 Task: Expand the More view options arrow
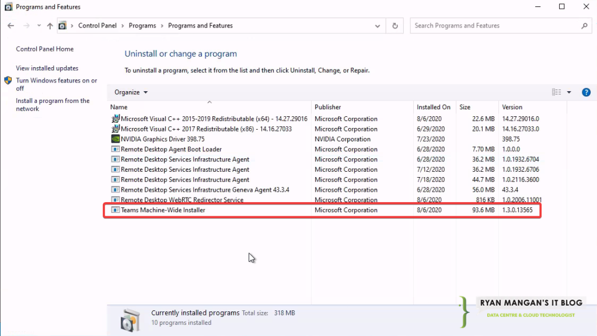569,92
